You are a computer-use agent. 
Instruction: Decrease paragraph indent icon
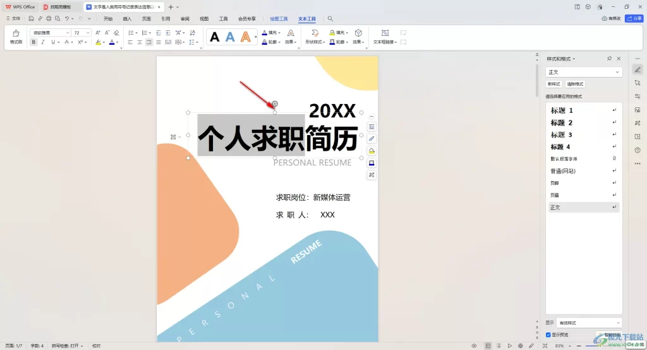pos(159,33)
